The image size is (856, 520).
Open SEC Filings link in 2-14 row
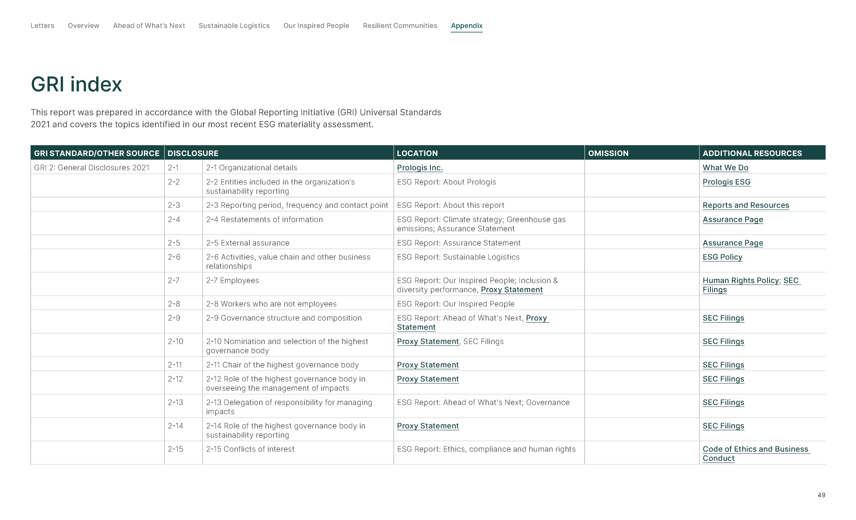(x=724, y=426)
